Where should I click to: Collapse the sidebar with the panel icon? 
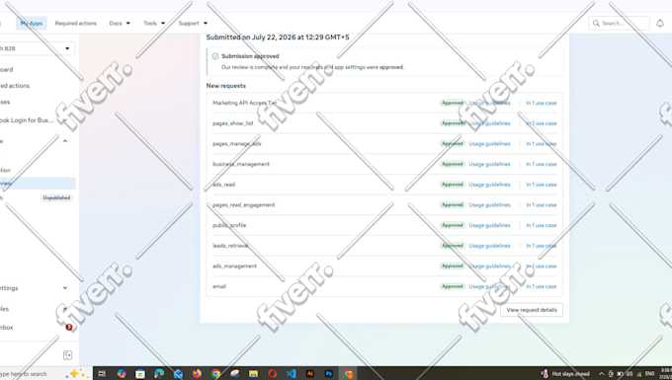pos(68,354)
